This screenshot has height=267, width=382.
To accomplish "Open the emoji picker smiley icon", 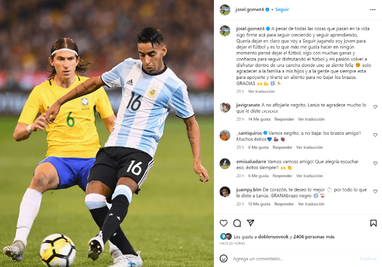I will (223, 258).
